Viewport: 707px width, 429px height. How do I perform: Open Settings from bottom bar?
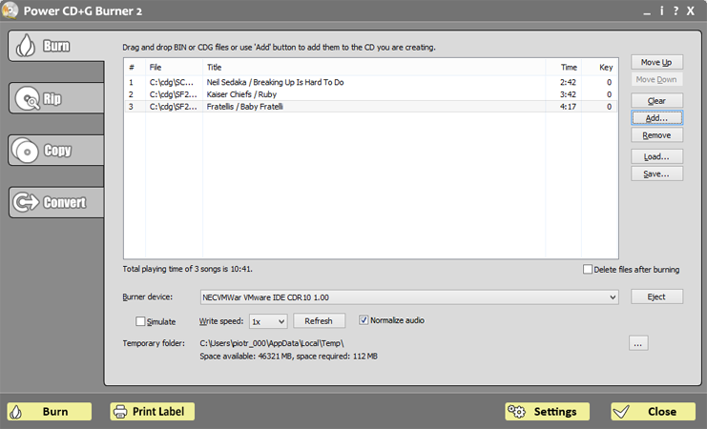(548, 412)
